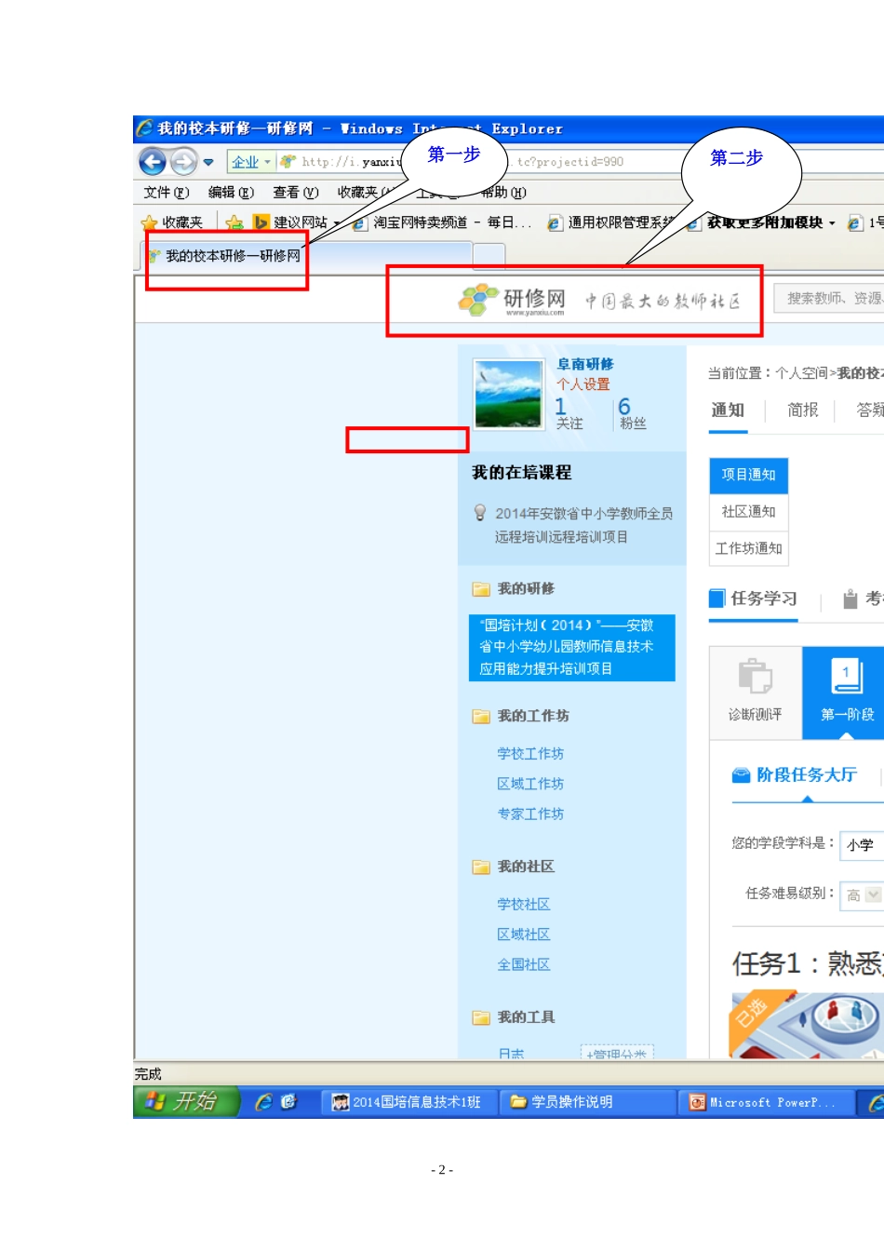The width and height of the screenshot is (884, 1251).
Task: Open the 学校工作坊 link
Action: (x=530, y=754)
